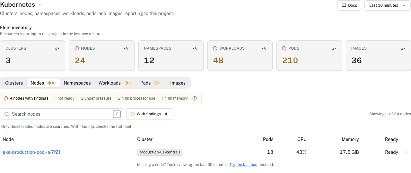
Task: Click the Cluster column header
Action: click(x=145, y=139)
